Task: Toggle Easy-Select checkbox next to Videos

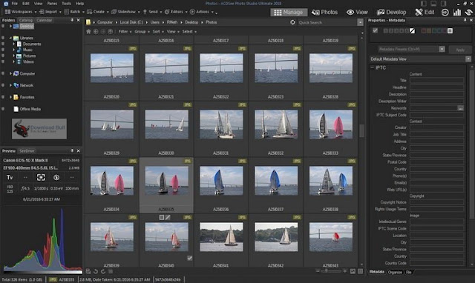Action: (x=3, y=61)
